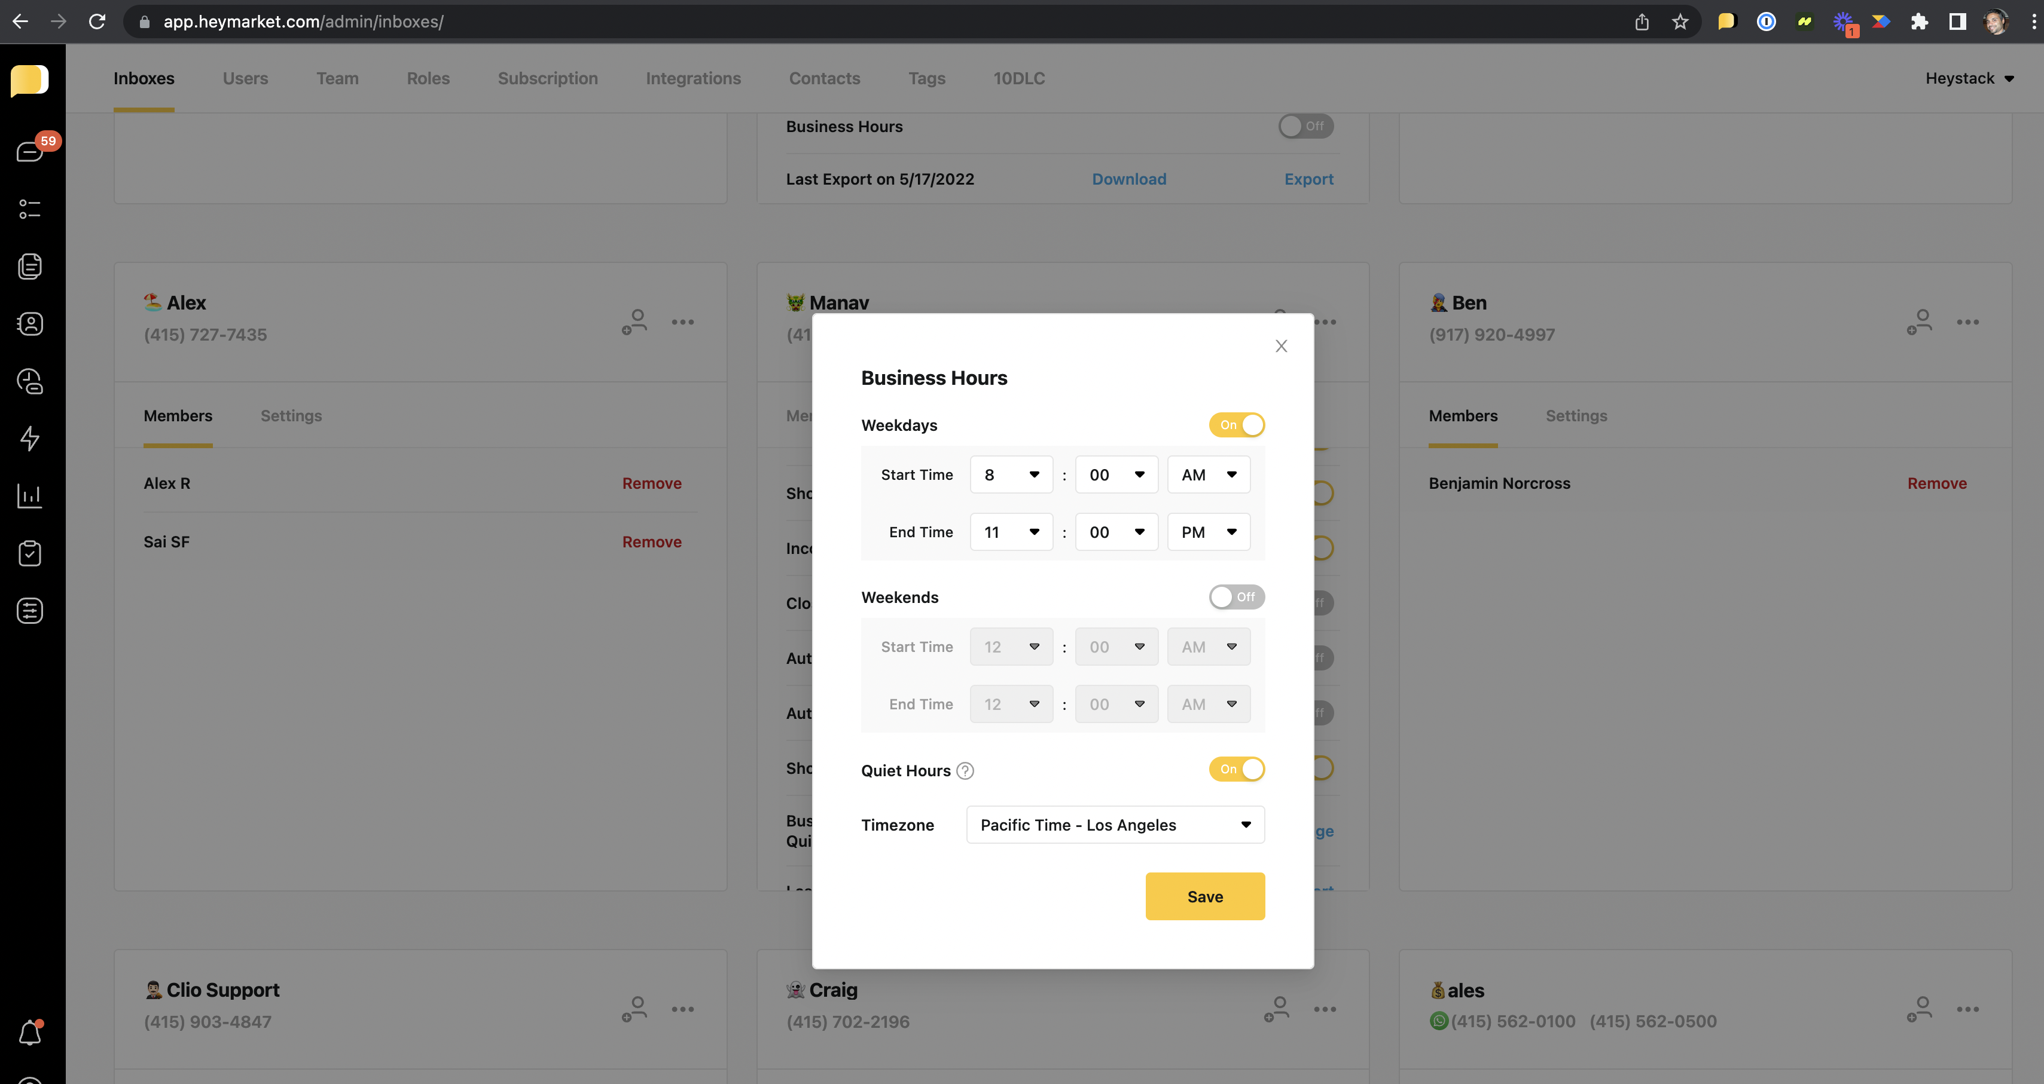Open the Settings tab in Alex inbox
The image size is (2044, 1084).
pyautogui.click(x=291, y=415)
